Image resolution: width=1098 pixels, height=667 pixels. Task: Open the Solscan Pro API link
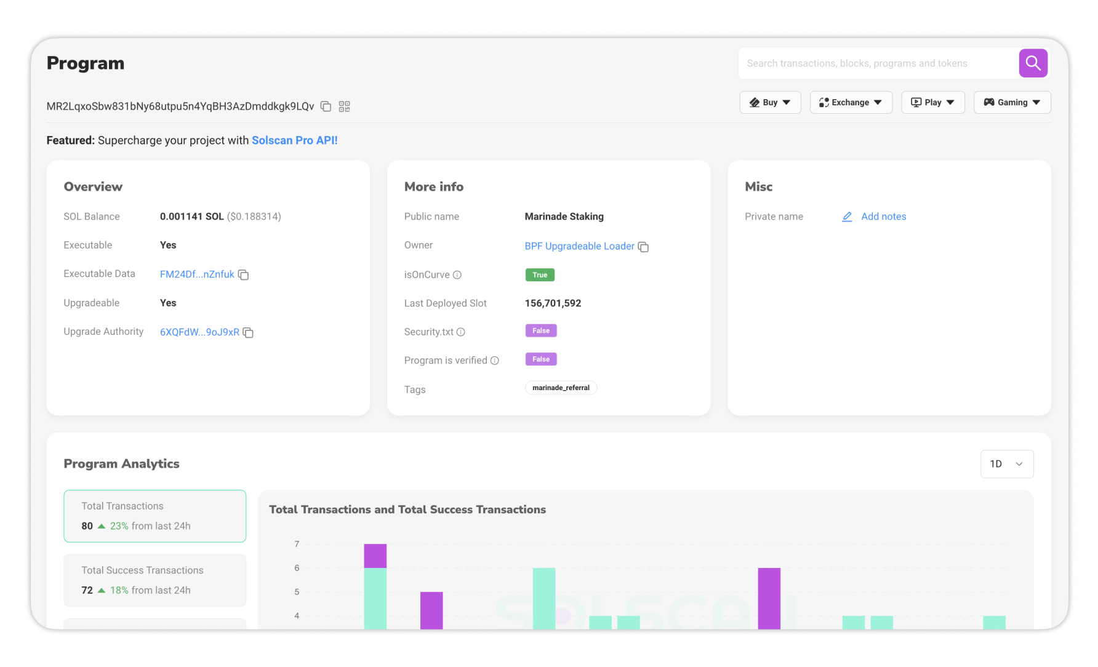coord(295,140)
